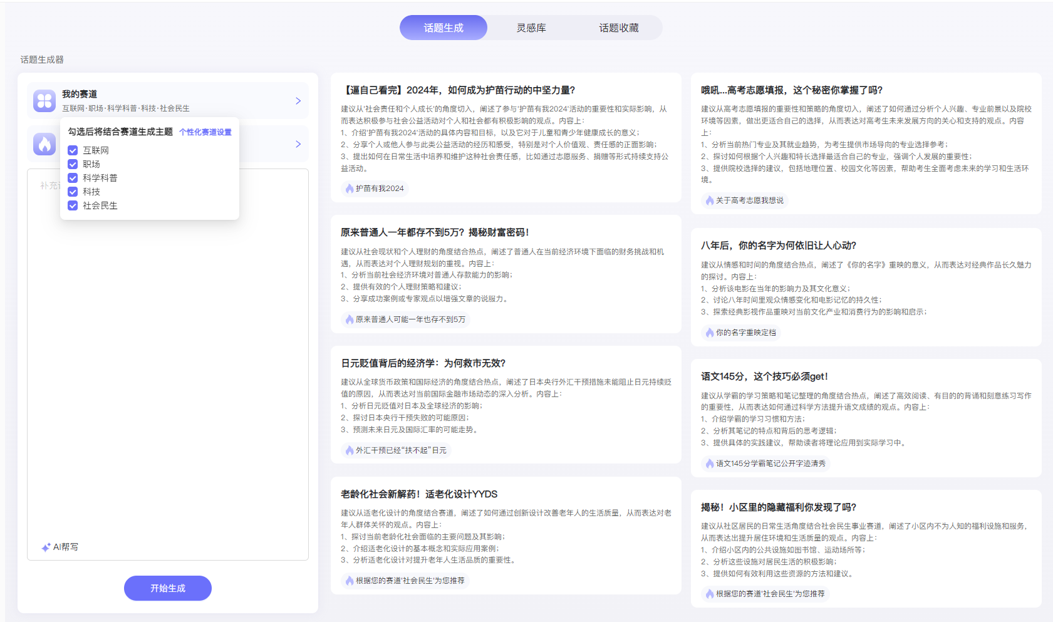Deselect the 职场 checkbox
Image resolution: width=1053 pixels, height=622 pixels.
tap(73, 164)
